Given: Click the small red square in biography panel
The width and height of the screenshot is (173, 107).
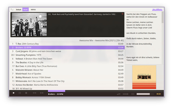Looking at the screenshot, I should 122,14.
